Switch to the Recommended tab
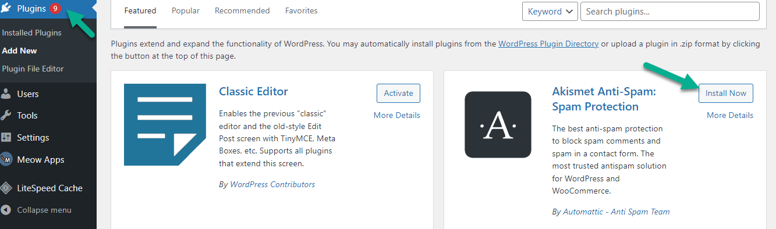776x229 pixels. pyautogui.click(x=242, y=11)
